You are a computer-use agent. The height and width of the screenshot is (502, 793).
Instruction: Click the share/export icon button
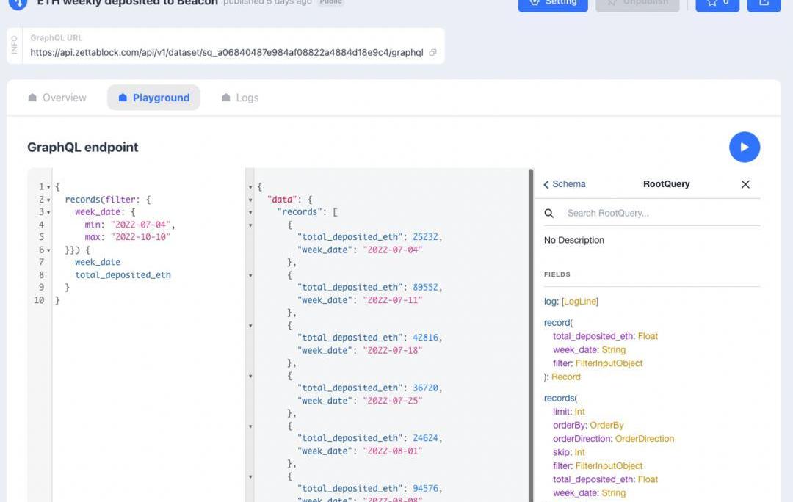coord(764,3)
